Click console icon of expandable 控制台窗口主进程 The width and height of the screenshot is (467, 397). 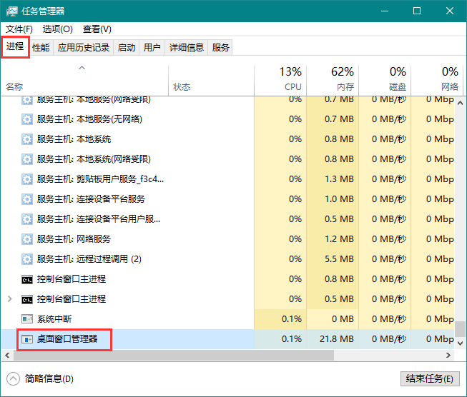pos(27,299)
